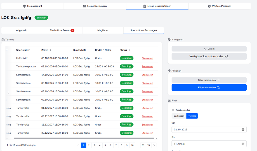Click Stornieren for Turnierhalle 08.12.2027

147,116
